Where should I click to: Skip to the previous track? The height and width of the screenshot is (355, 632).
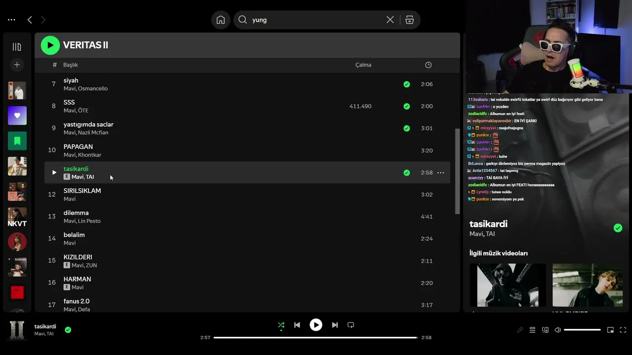[297, 325]
